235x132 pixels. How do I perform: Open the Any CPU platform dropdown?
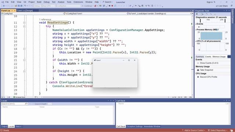[49, 6]
